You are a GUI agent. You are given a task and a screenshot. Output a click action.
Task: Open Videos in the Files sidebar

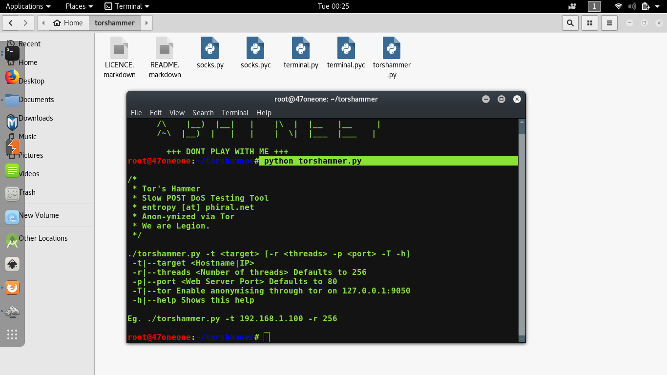point(29,174)
